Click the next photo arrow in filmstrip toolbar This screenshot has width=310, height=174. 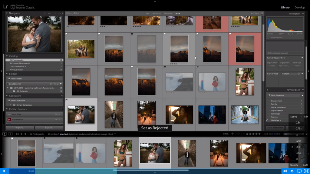tap(25, 134)
